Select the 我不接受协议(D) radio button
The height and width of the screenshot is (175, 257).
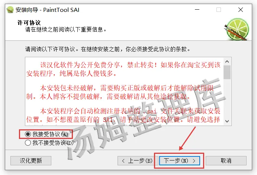[28, 143]
